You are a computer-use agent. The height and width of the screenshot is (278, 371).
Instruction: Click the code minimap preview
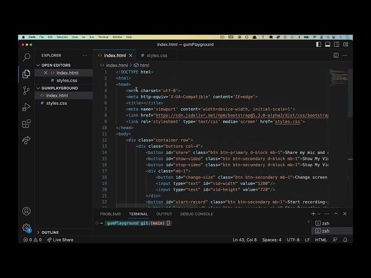pyautogui.click(x=339, y=78)
